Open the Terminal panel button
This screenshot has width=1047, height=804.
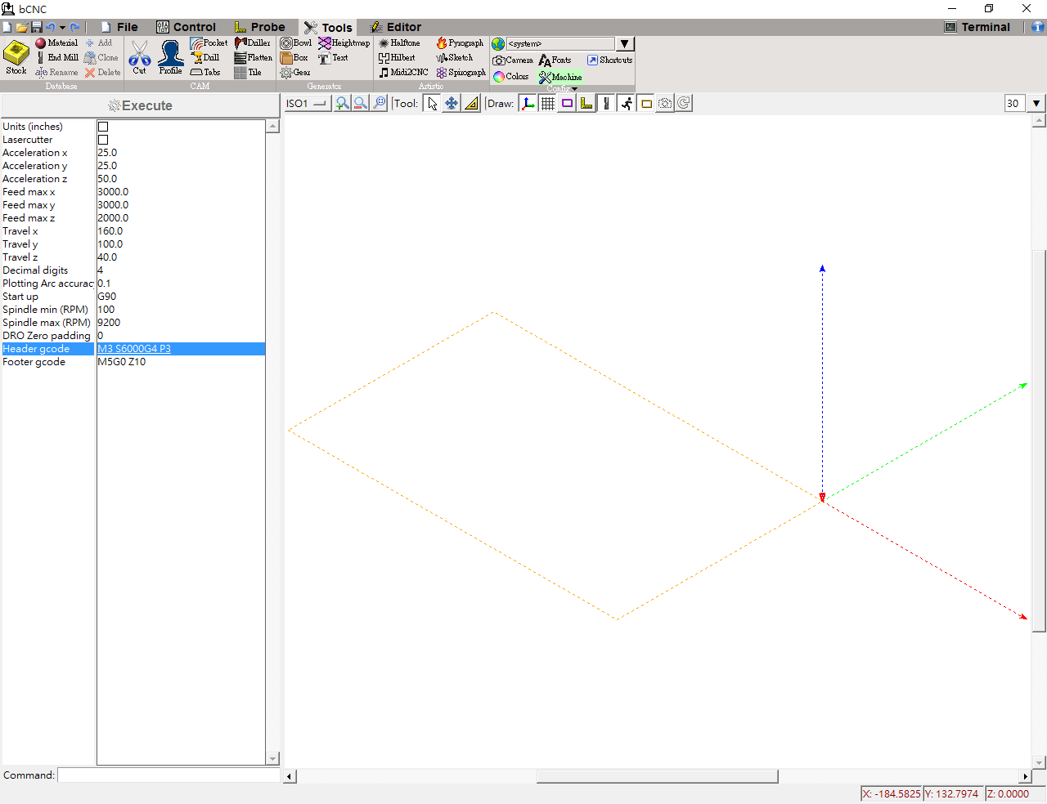tap(977, 27)
